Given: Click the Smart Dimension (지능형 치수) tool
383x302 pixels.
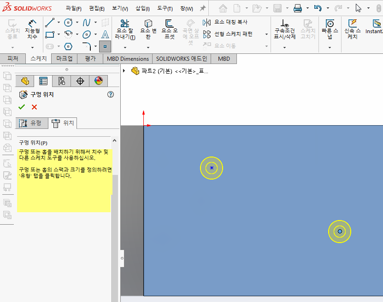Looking at the screenshot, I should pyautogui.click(x=32, y=29).
